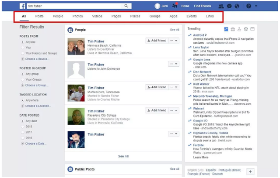Image resolution: width=280 pixels, height=178 pixels.
Task: Open the friend requests icon
Action: point(221,6)
